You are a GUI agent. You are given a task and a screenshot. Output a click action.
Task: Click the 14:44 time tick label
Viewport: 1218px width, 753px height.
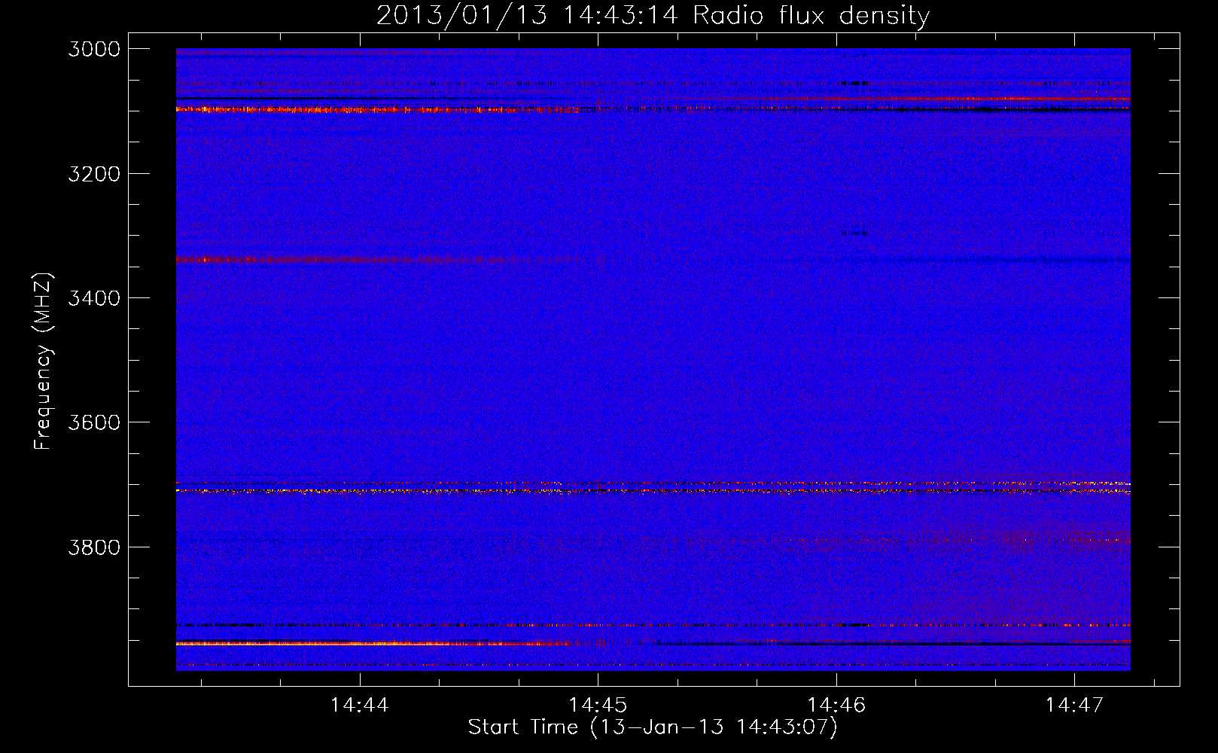pos(360,705)
